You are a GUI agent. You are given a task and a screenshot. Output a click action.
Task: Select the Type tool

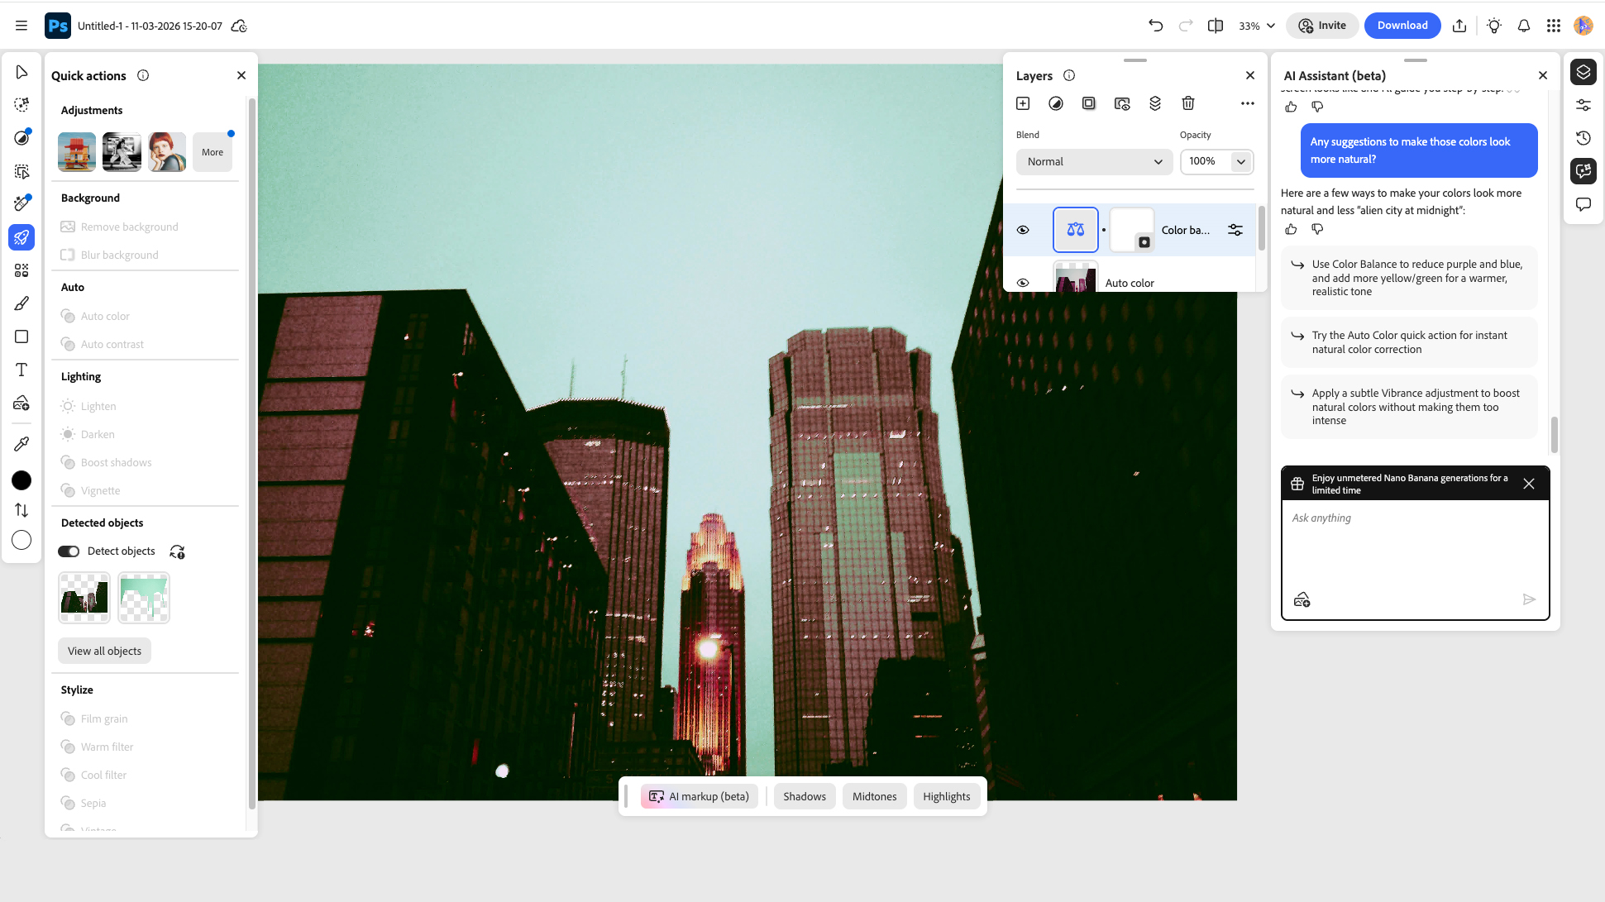21,370
